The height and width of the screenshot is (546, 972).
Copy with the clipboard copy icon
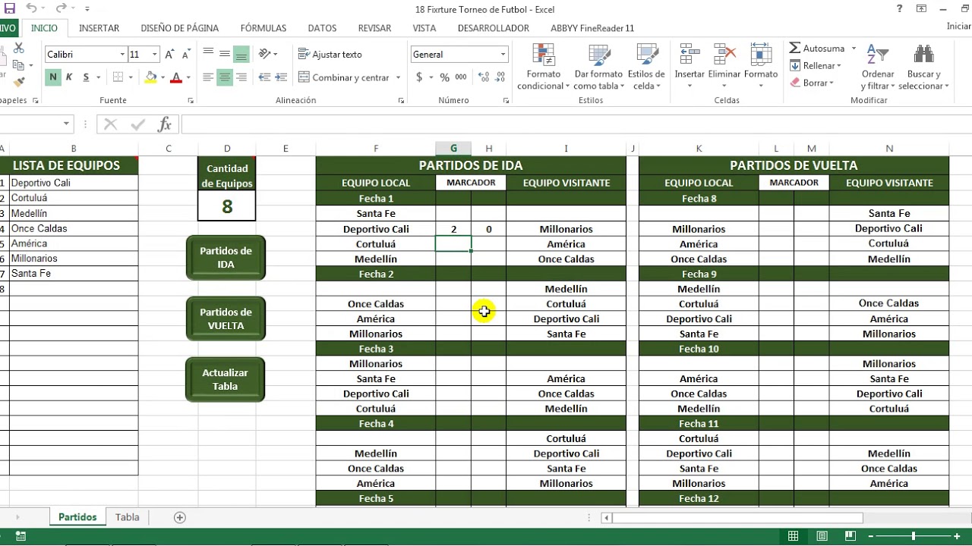tap(18, 66)
